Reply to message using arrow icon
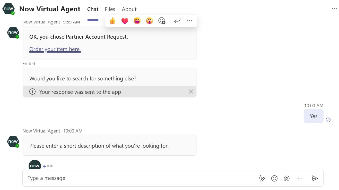The height and width of the screenshot is (190, 339). coord(177,21)
